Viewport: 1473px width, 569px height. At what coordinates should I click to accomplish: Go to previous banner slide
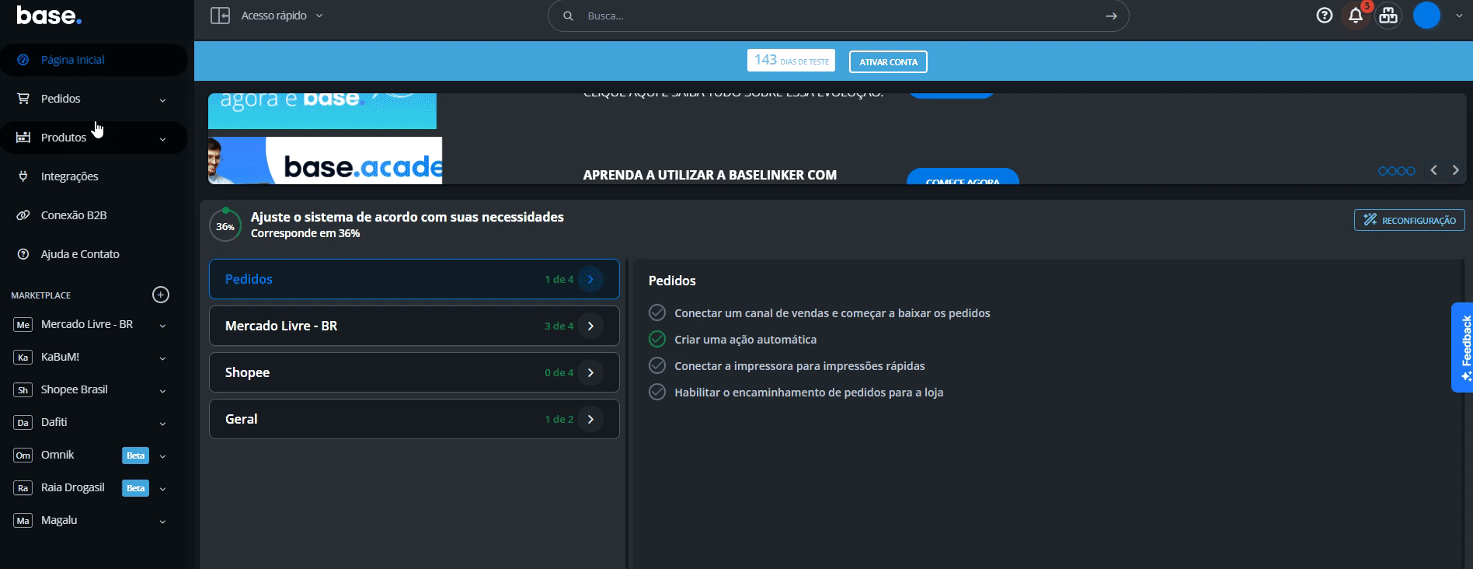(1434, 170)
